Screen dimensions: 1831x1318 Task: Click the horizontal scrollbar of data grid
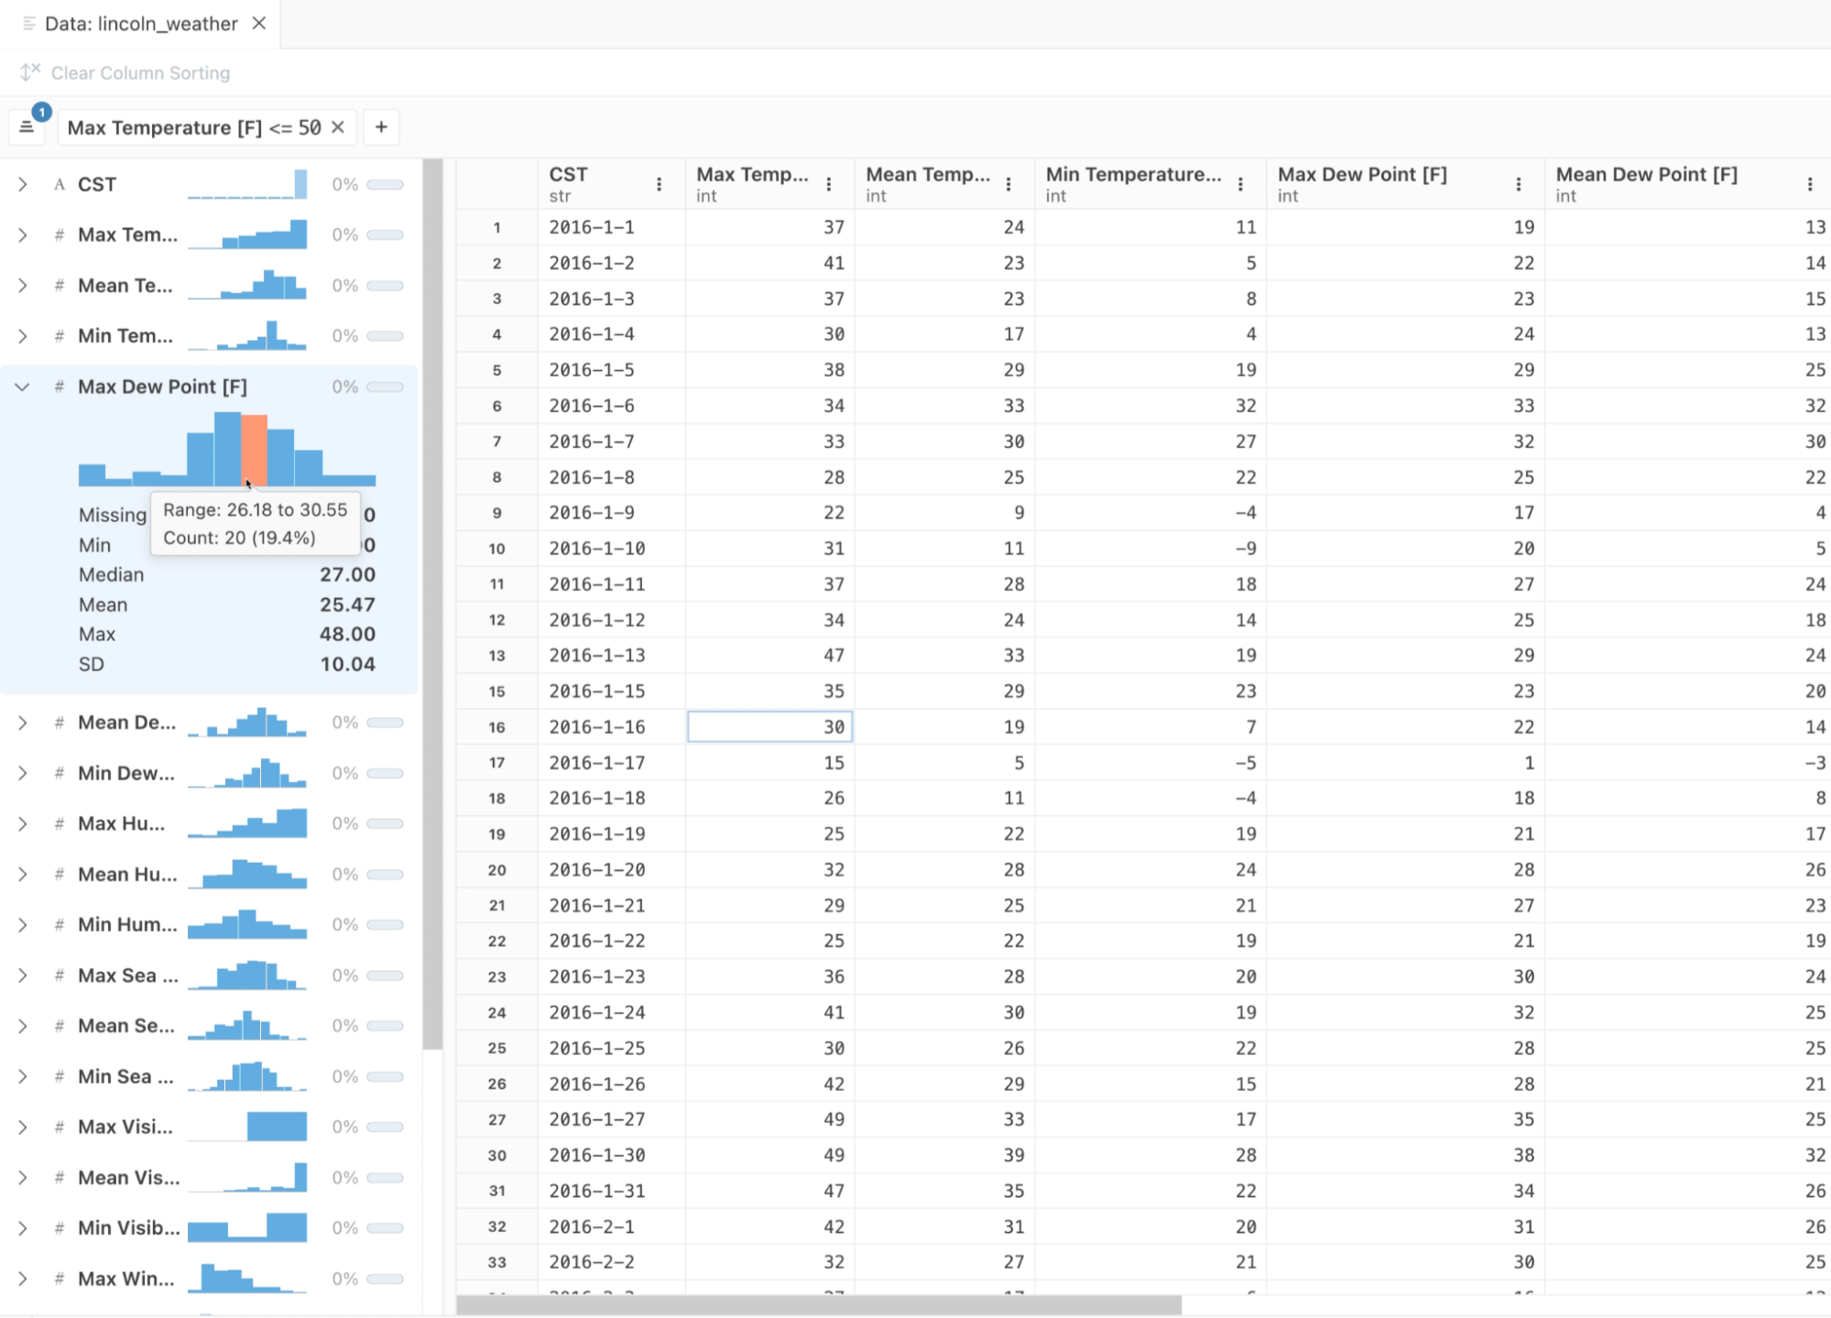(x=818, y=1304)
